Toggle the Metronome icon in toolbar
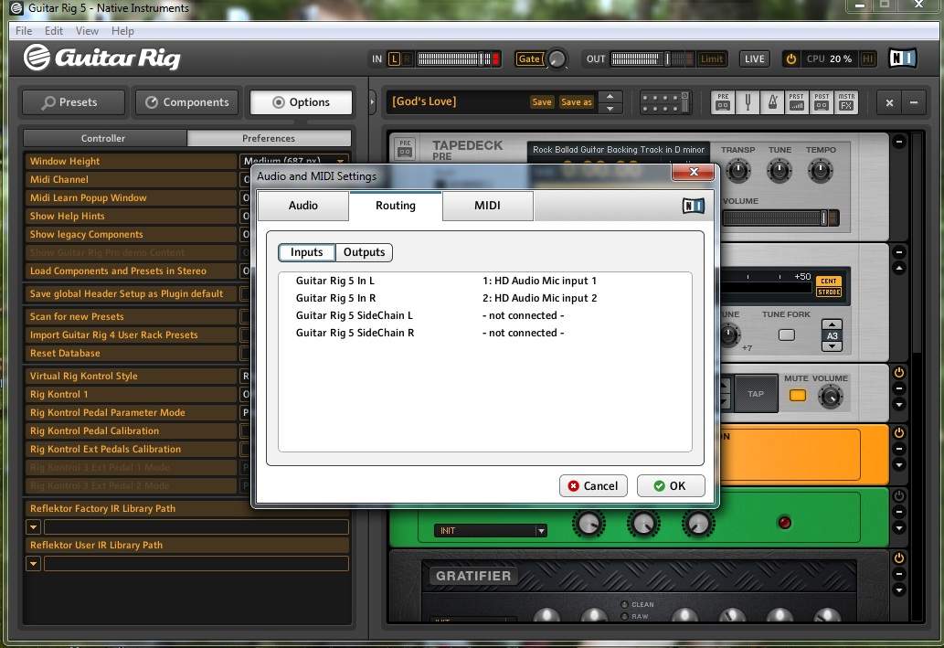This screenshot has height=648, width=944. (x=771, y=102)
